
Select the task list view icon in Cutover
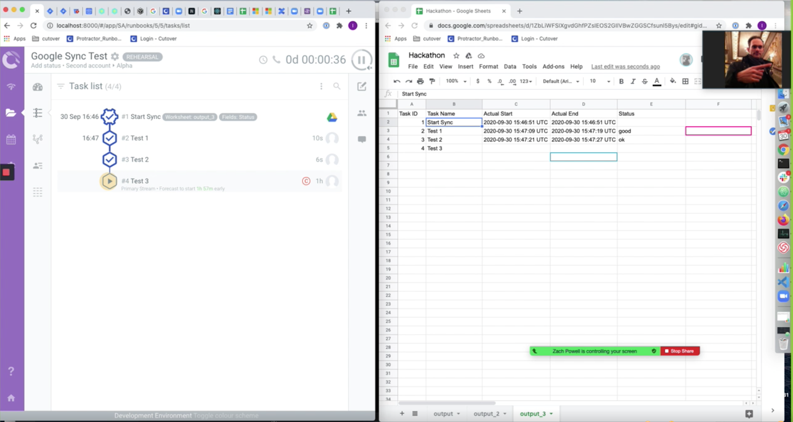coord(38,113)
